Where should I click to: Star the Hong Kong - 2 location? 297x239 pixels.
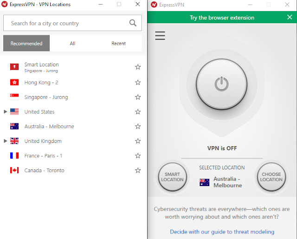click(x=138, y=83)
